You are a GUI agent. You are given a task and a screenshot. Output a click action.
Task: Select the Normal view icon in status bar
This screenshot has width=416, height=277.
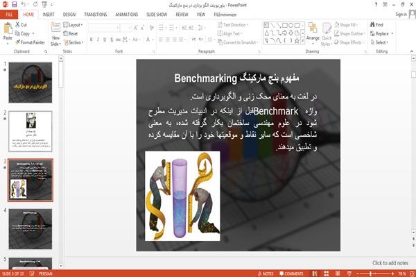(315, 274)
